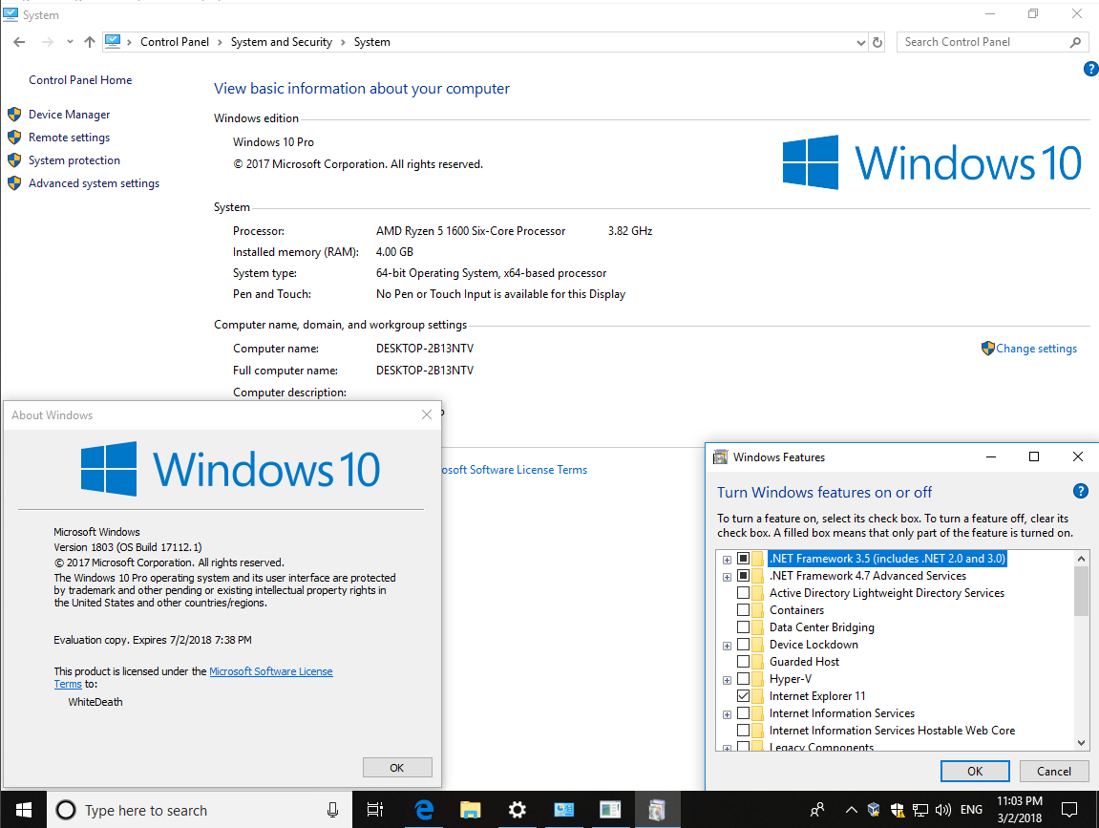Click OK in Windows Features
The image size is (1099, 828).
point(974,772)
